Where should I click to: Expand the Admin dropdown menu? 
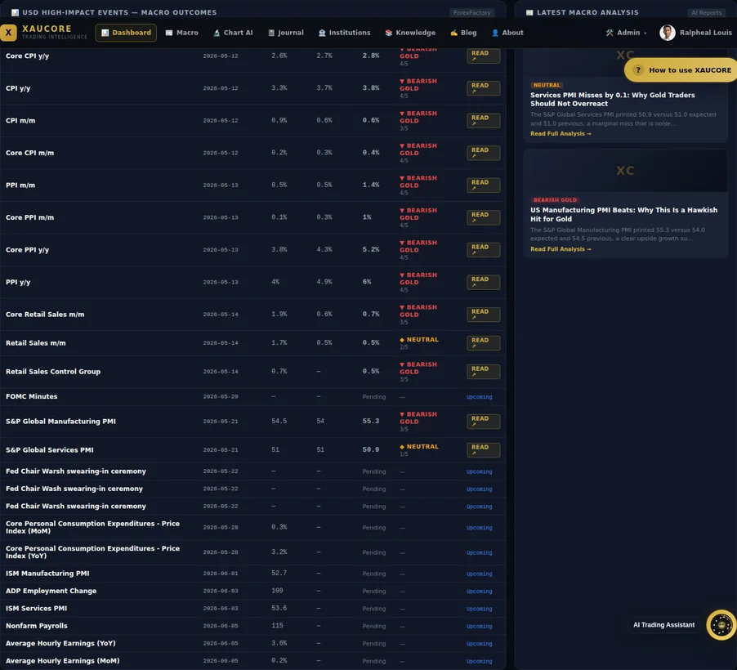click(x=626, y=33)
